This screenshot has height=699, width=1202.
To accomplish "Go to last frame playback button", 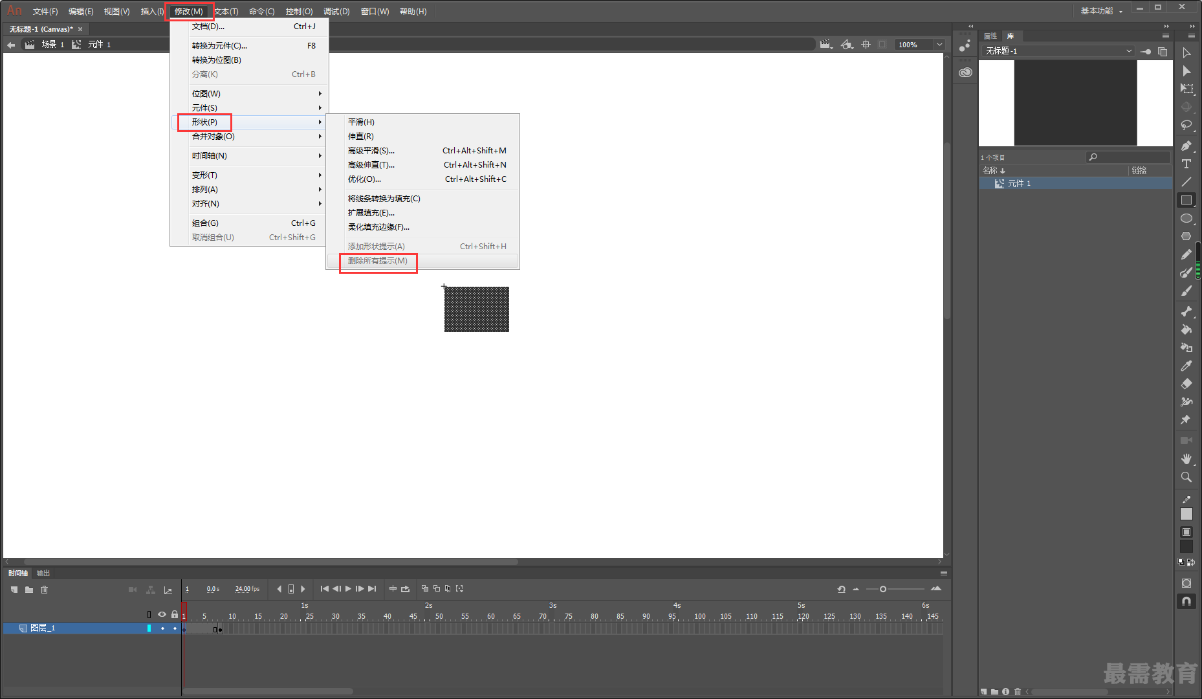I will 372,589.
